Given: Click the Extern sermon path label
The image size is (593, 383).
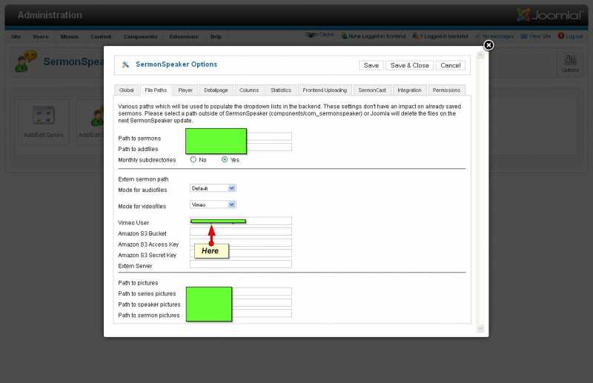Looking at the screenshot, I should tap(143, 179).
